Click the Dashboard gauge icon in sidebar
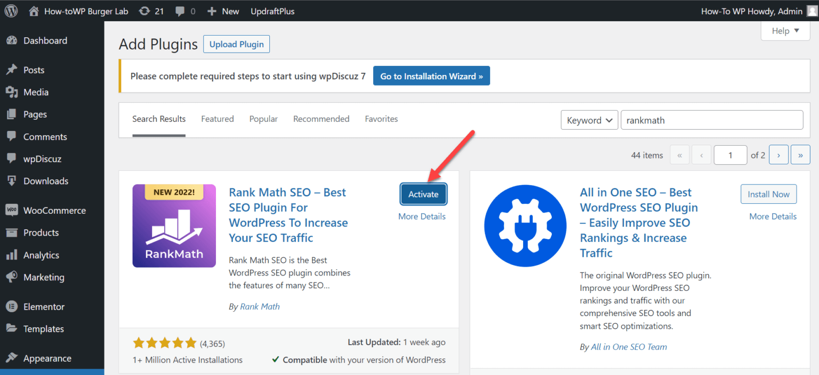This screenshot has height=375, width=819. [x=11, y=40]
